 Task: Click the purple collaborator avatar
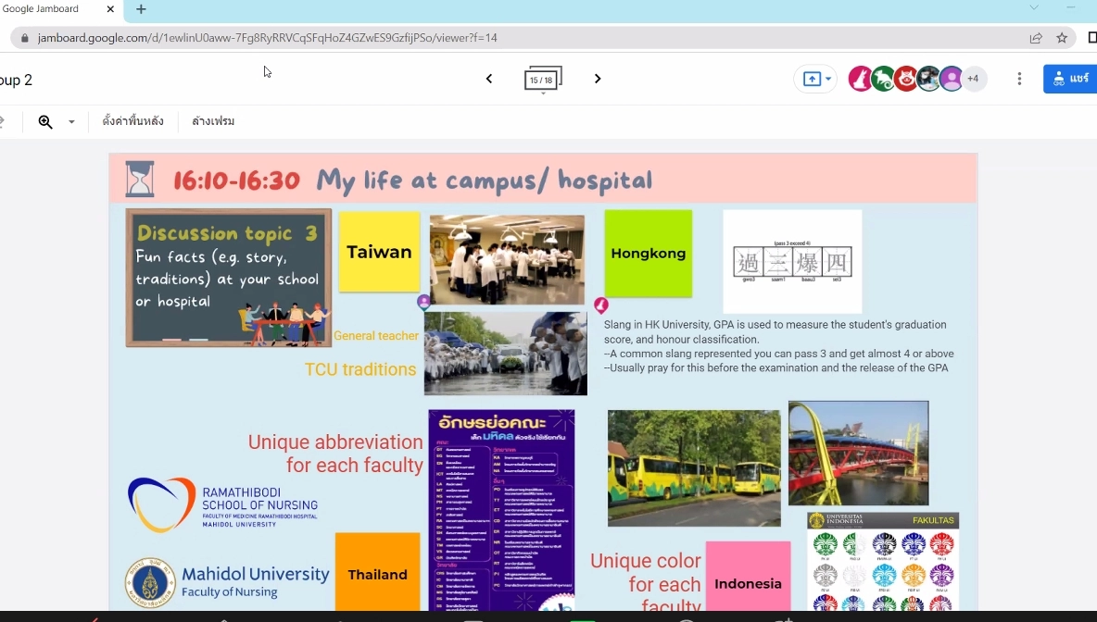[x=951, y=79]
